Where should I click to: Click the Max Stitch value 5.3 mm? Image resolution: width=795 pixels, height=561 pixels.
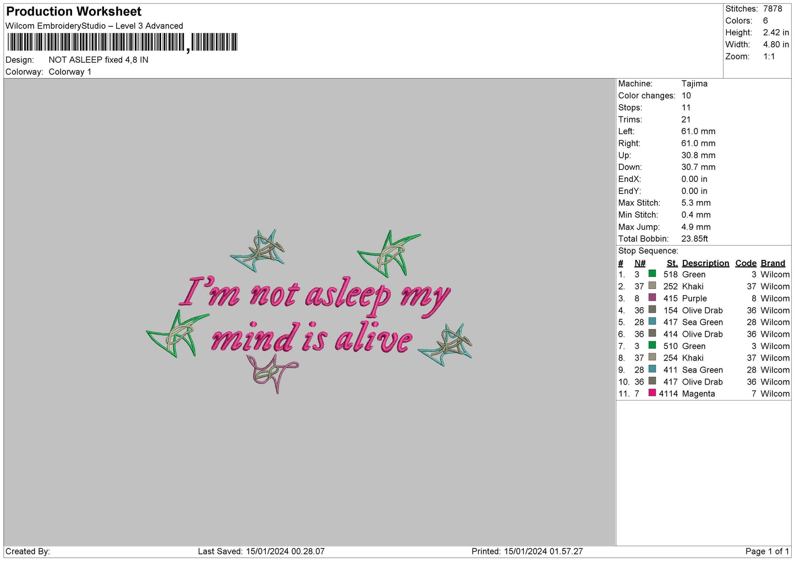pyautogui.click(x=696, y=203)
